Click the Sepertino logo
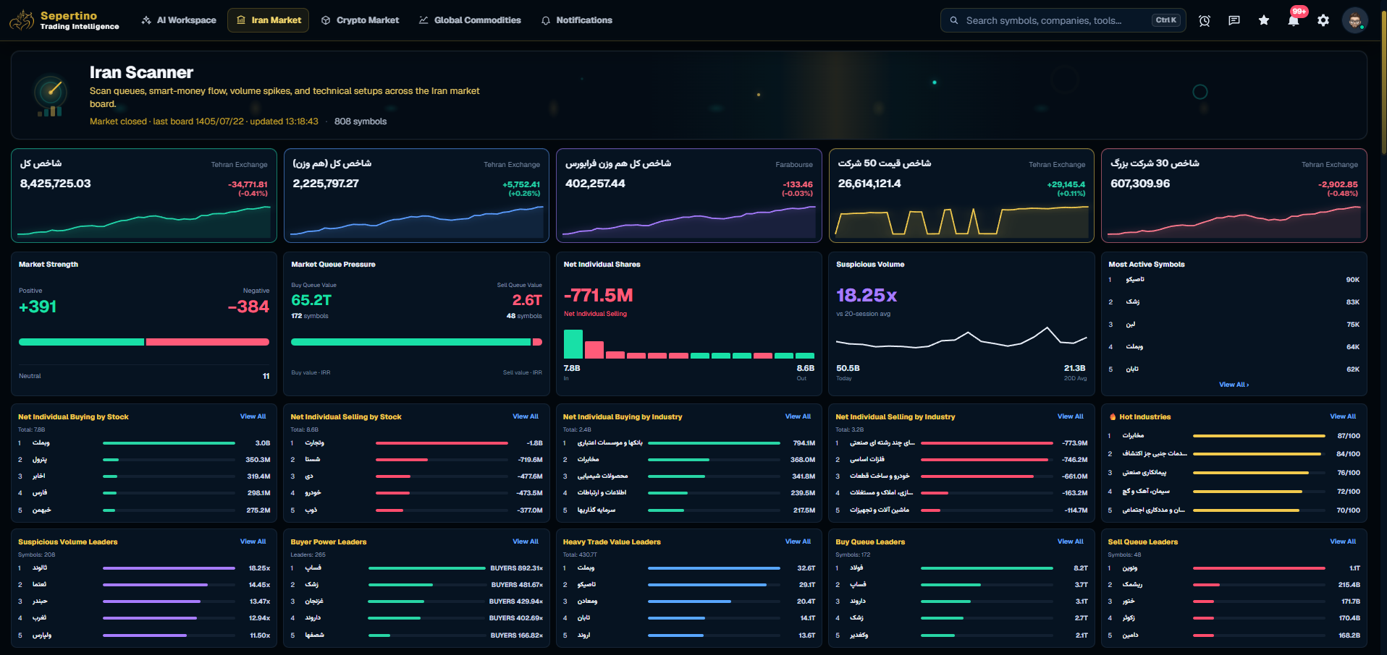This screenshot has width=1387, height=655. tap(64, 20)
